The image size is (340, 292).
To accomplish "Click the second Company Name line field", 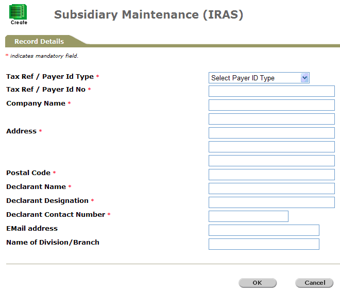I will click(271, 119).
